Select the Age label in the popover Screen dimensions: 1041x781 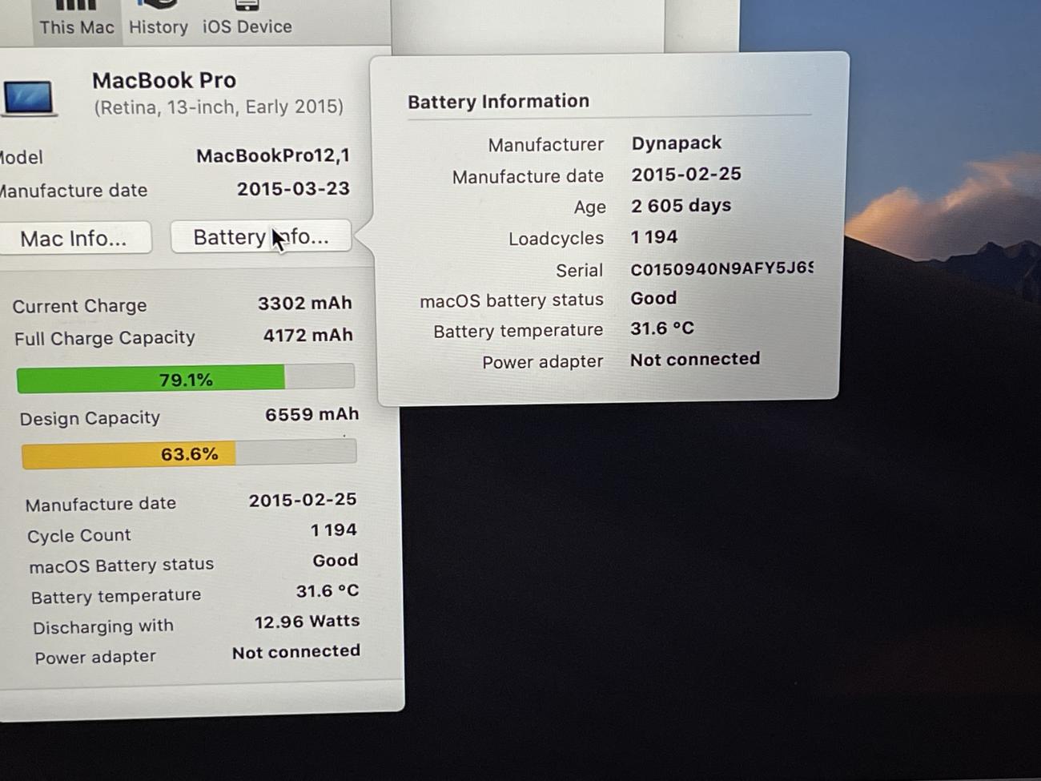pos(589,207)
